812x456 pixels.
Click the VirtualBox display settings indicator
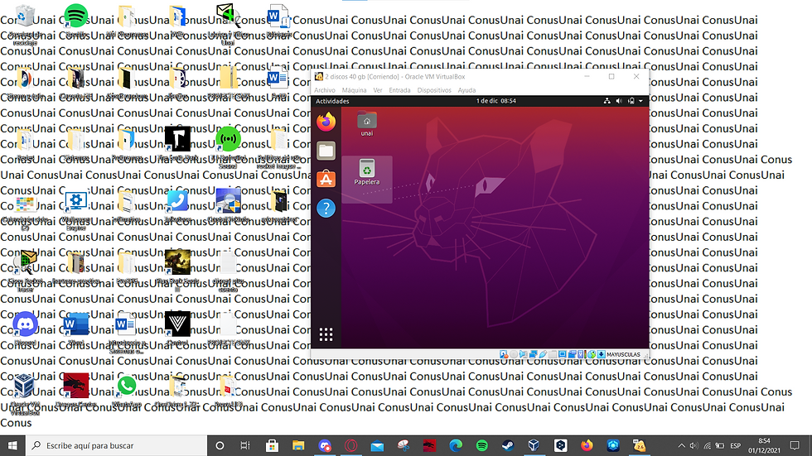click(563, 354)
